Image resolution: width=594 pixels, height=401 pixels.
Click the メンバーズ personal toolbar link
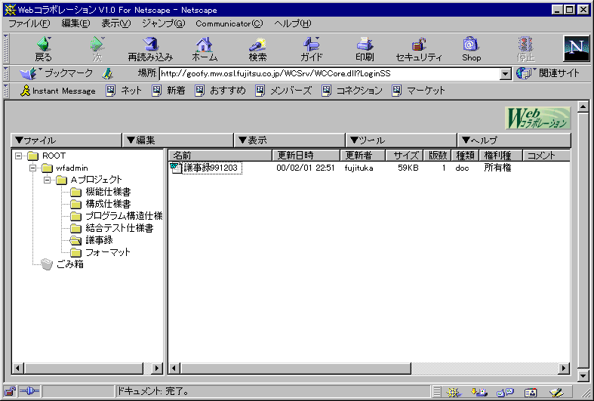pyautogui.click(x=284, y=91)
